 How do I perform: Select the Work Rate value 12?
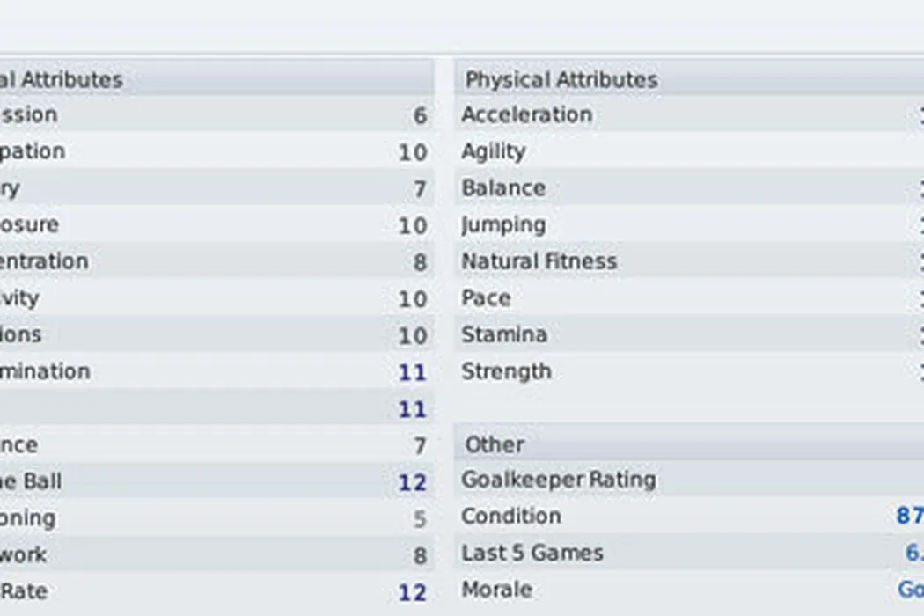tap(412, 592)
